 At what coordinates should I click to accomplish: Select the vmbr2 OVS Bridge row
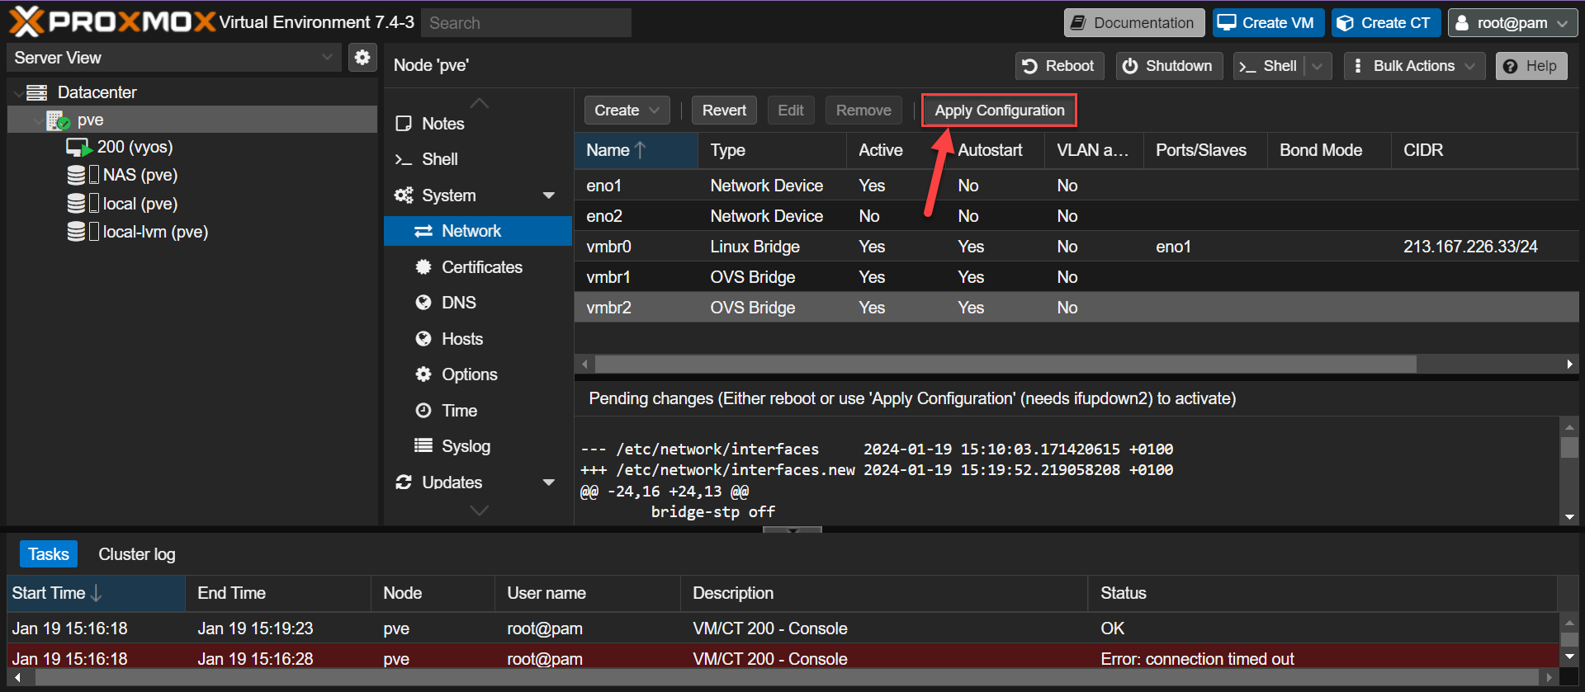(1076, 308)
